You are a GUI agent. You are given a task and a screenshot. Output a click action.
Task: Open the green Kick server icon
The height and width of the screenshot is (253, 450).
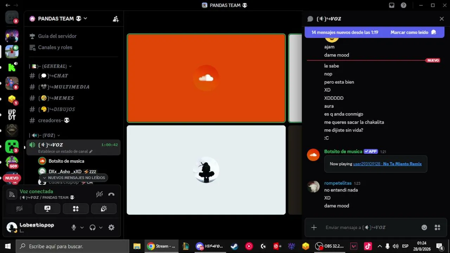click(x=12, y=67)
